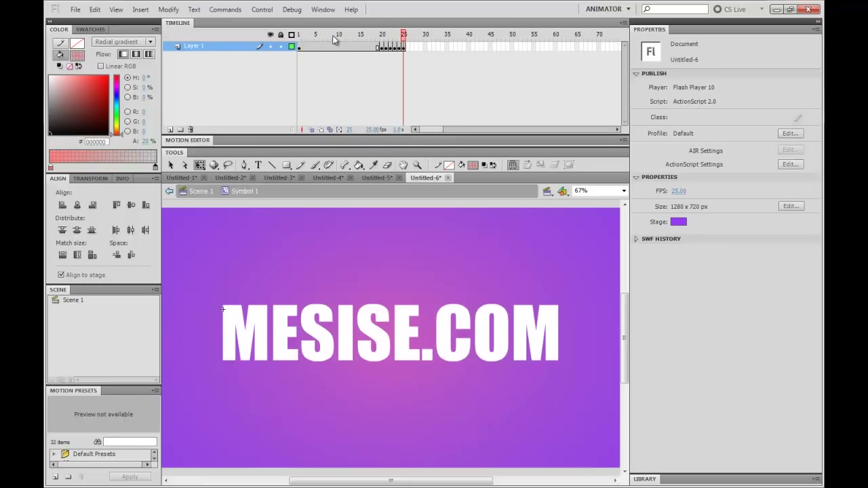Switch to the Untitled-3 document tab

[279, 178]
